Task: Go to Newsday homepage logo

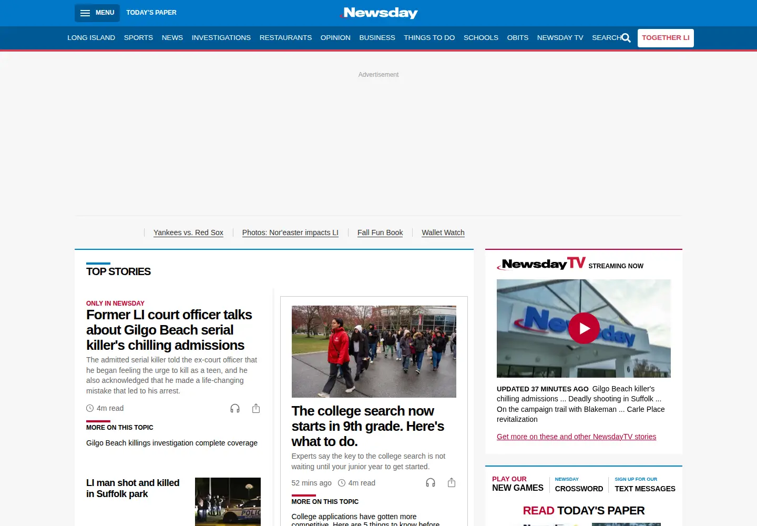Action: pos(378,13)
